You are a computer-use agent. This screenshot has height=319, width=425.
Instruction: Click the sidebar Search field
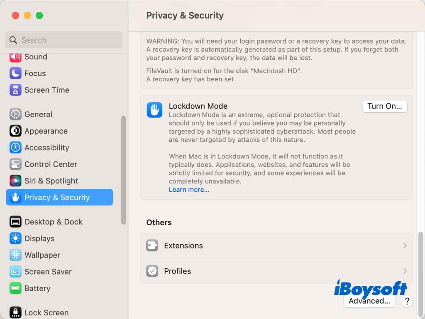pyautogui.click(x=64, y=40)
